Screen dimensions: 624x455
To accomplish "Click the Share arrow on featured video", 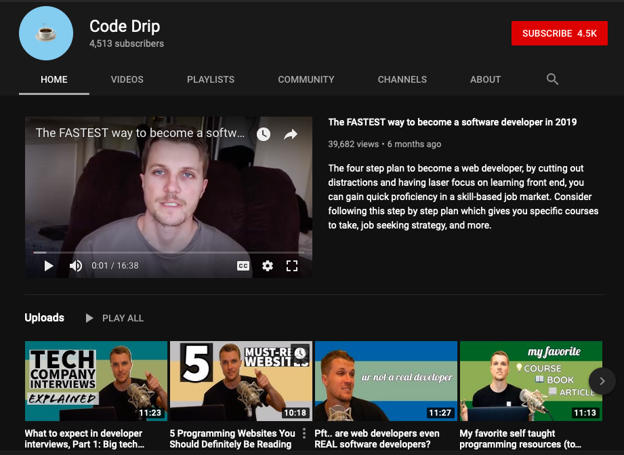I will tap(291, 134).
